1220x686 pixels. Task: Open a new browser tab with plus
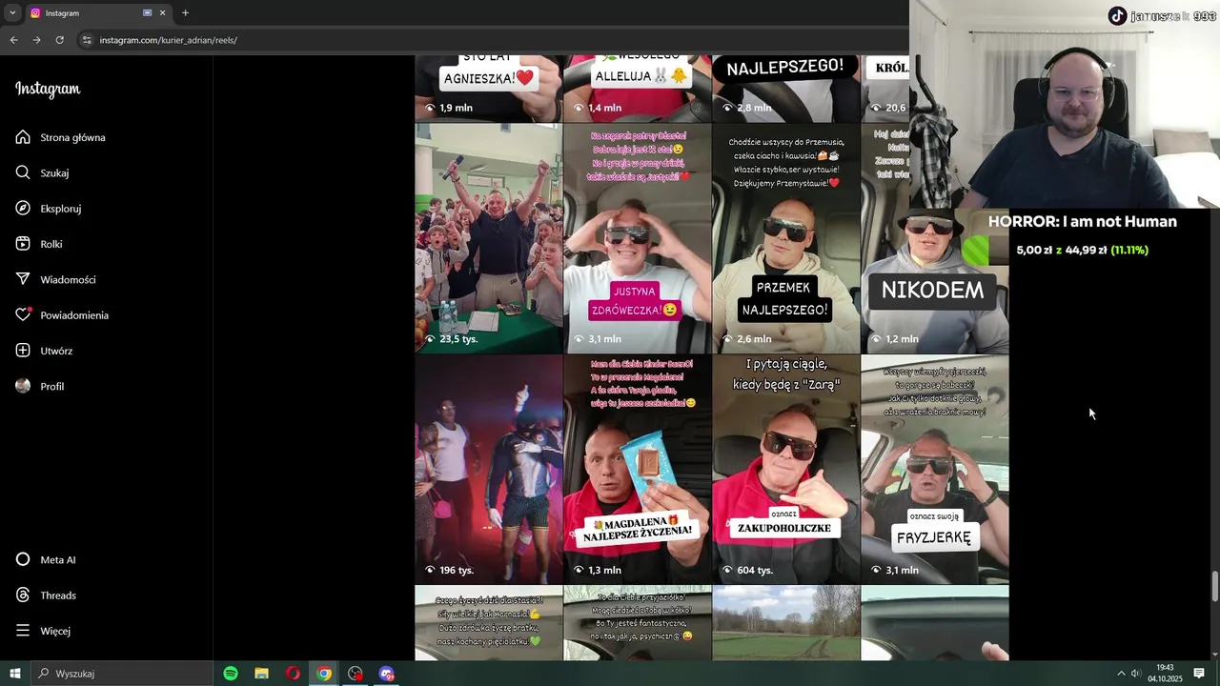pyautogui.click(x=185, y=13)
